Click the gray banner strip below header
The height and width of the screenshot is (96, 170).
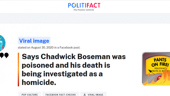[85, 18]
